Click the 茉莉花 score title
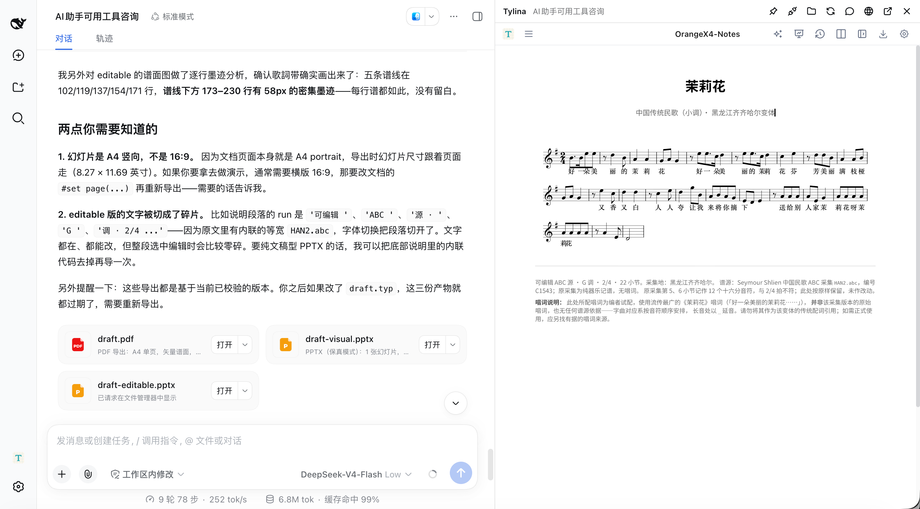This screenshot has height=509, width=920. coord(705,86)
